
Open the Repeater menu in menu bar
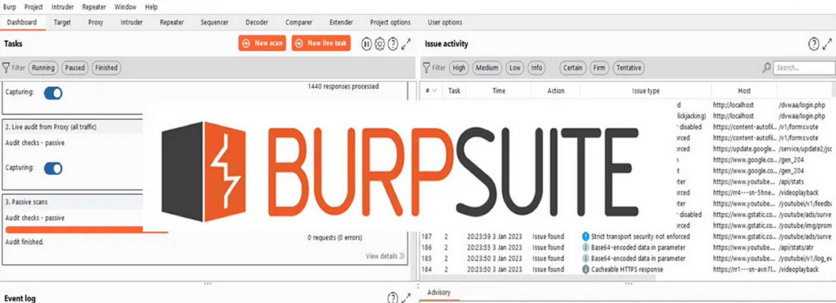pyautogui.click(x=94, y=7)
